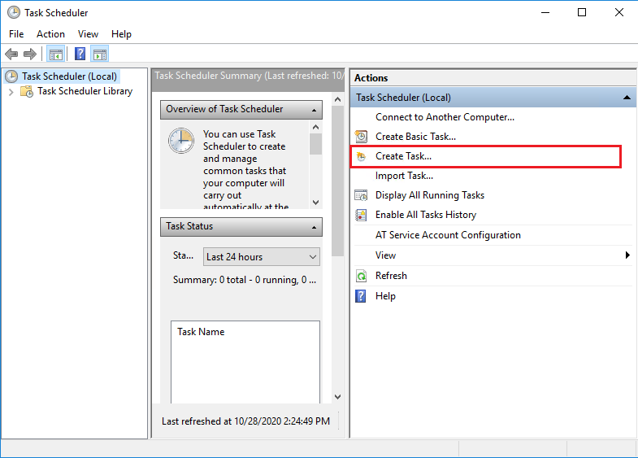The image size is (638, 458).
Task: Minimize the Task Scheduler window
Action: [545, 13]
